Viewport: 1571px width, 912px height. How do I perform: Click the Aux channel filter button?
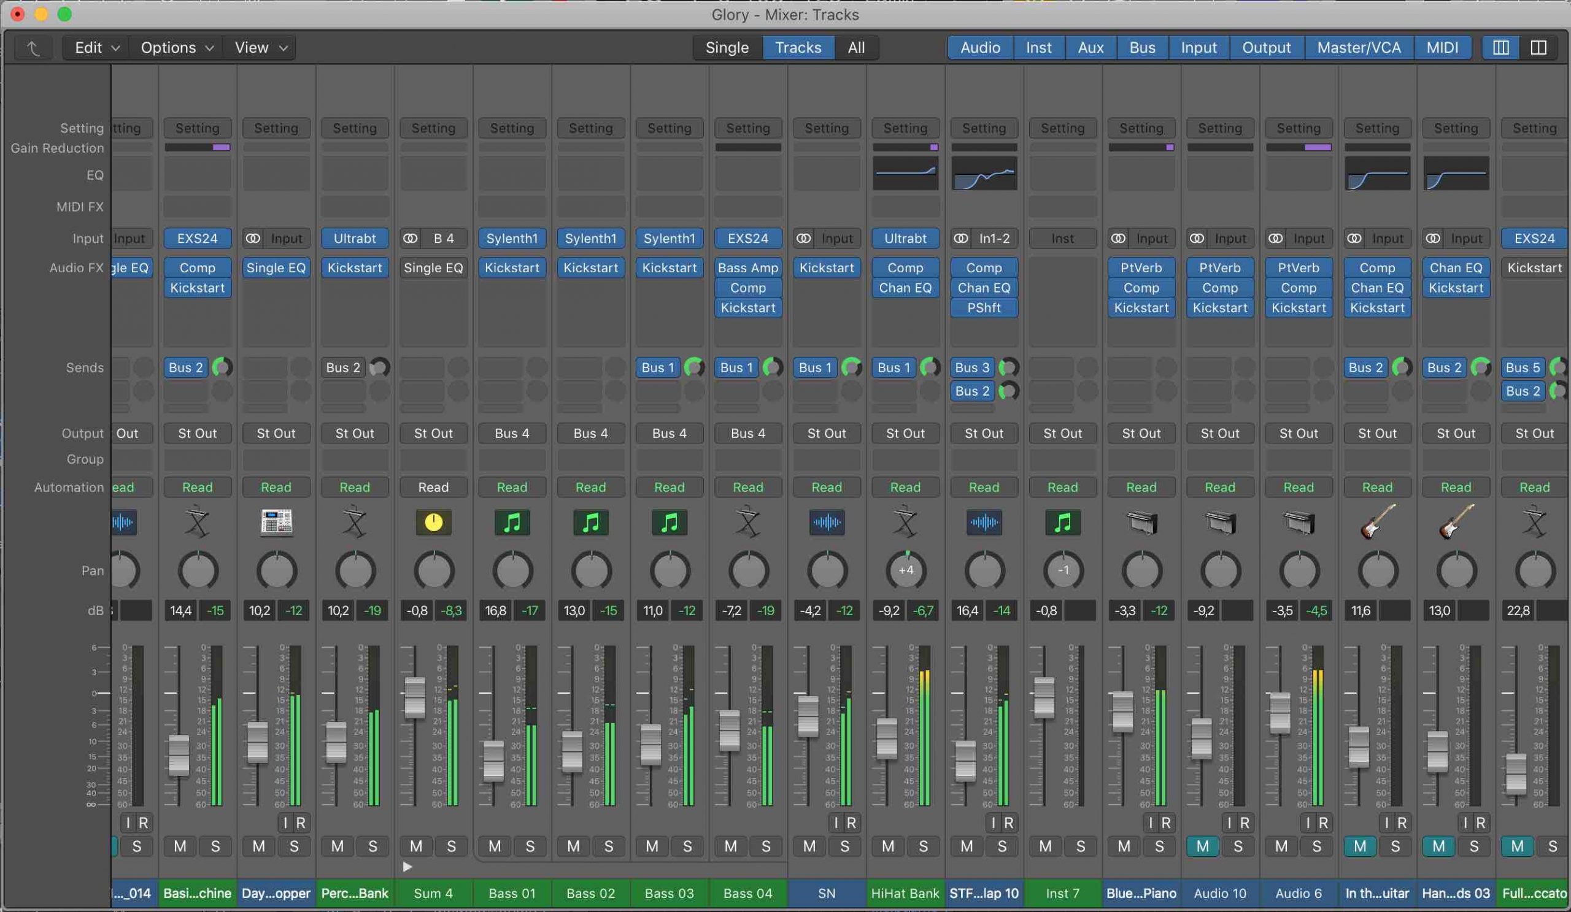[1090, 48]
